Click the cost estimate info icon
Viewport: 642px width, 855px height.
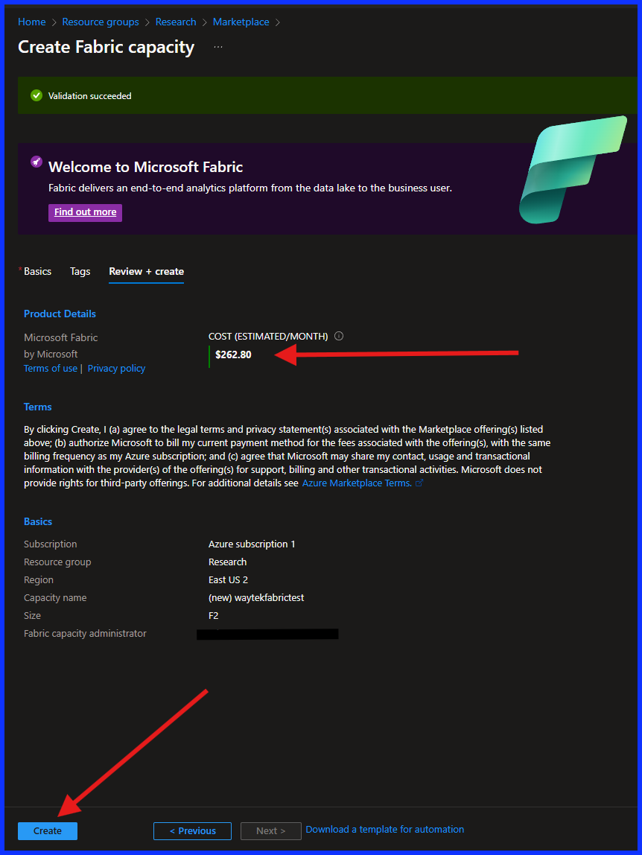pyautogui.click(x=339, y=336)
